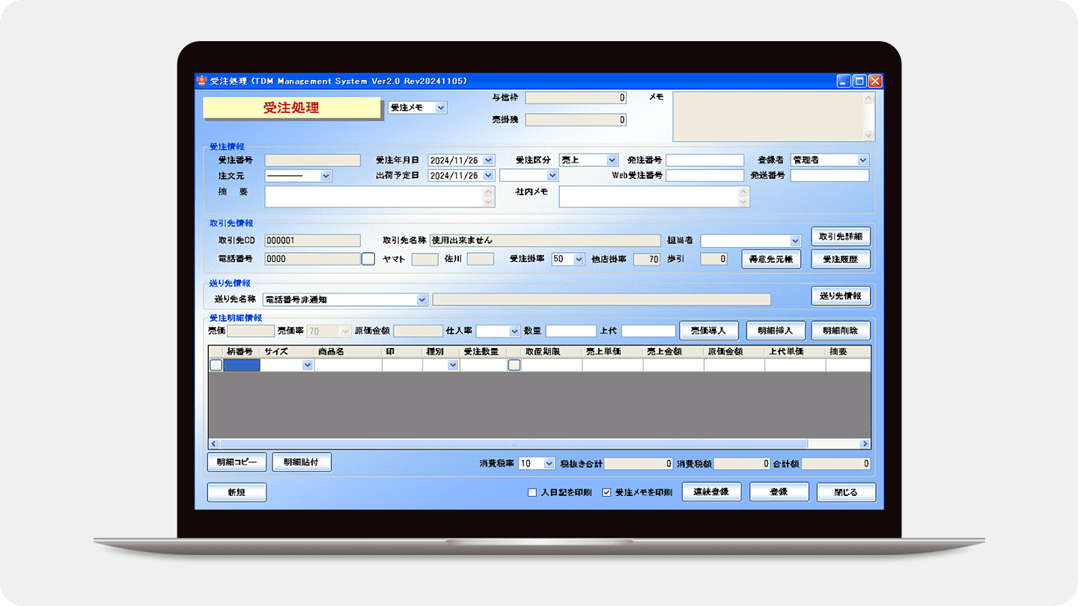Screen dimensions: 1078x606
Task: Click the row selector box at the grid row start
Action: pyautogui.click(x=216, y=365)
